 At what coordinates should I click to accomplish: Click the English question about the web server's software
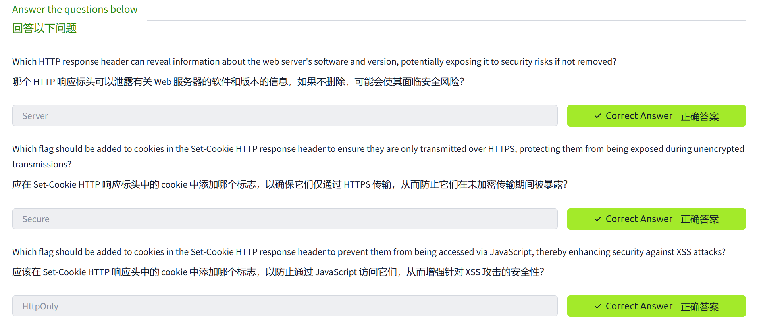[x=314, y=61]
